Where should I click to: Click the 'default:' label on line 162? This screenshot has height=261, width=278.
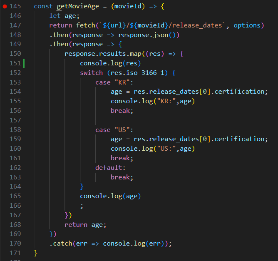pyautogui.click(x=110, y=168)
